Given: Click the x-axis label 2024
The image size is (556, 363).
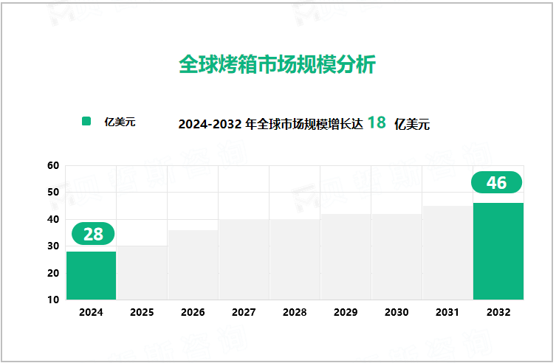Looking at the screenshot, I should click(x=91, y=312).
